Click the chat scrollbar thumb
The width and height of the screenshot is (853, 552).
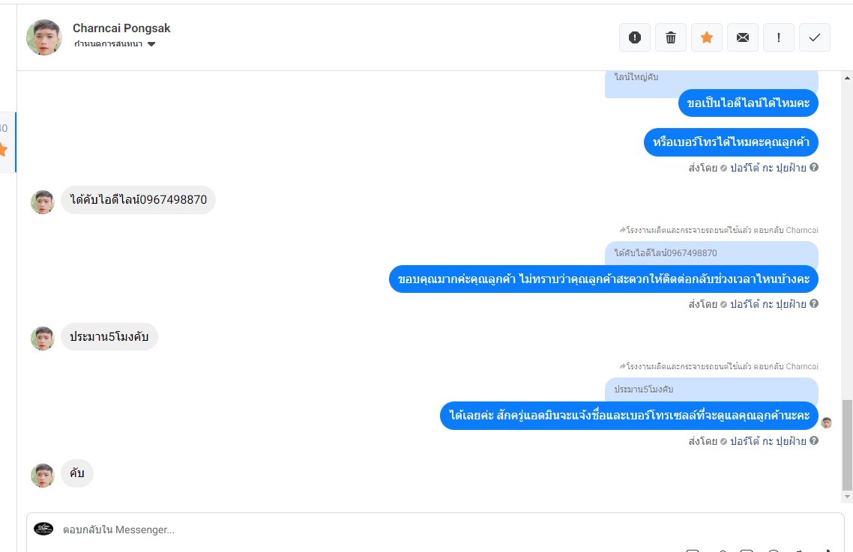click(847, 445)
